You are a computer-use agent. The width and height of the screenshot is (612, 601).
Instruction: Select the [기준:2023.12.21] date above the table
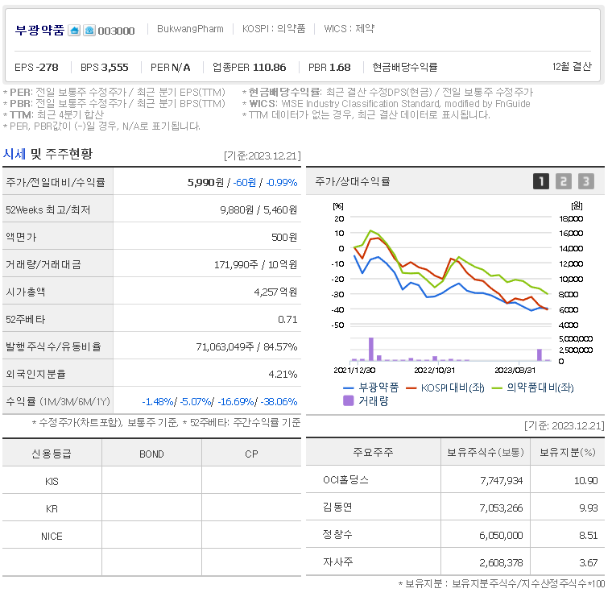(263, 155)
